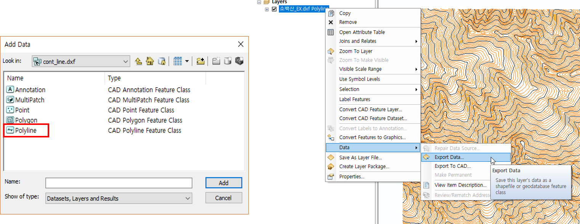Choose Convert Features to Graphics
Screen dimensions: 580x224
[x=373, y=137]
